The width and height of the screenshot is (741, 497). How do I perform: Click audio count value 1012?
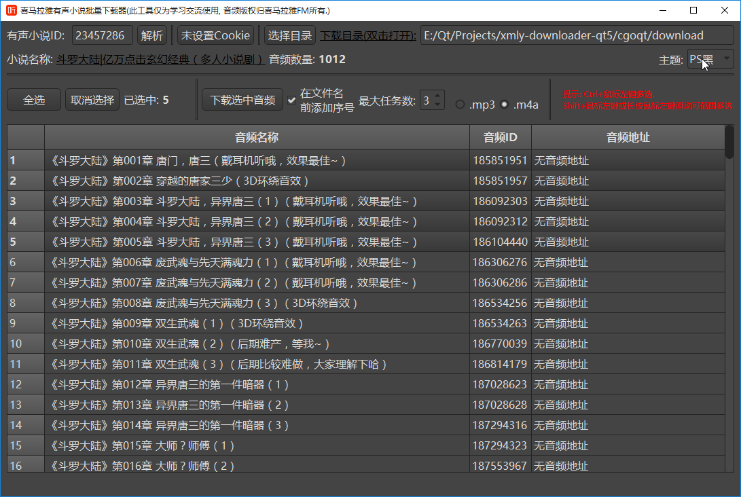point(332,60)
